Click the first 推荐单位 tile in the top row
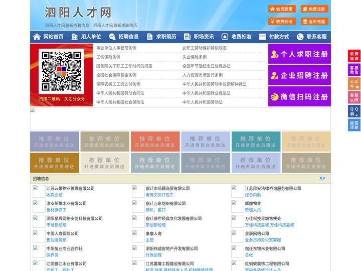Screen dimensions: 361x271 point(54,142)
